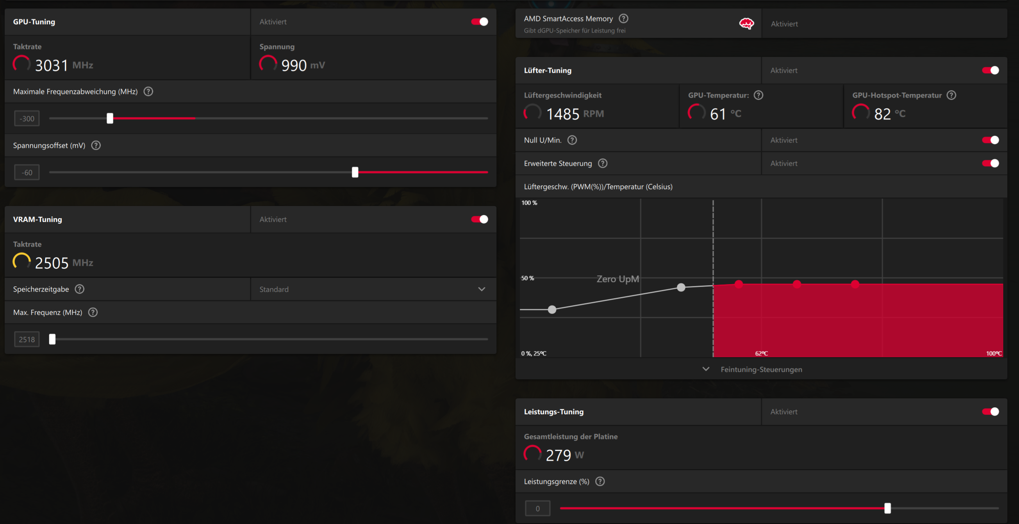1019x524 pixels.
Task: Click help icon next to Maximale Frequenzabweichung
Action: coord(148,92)
